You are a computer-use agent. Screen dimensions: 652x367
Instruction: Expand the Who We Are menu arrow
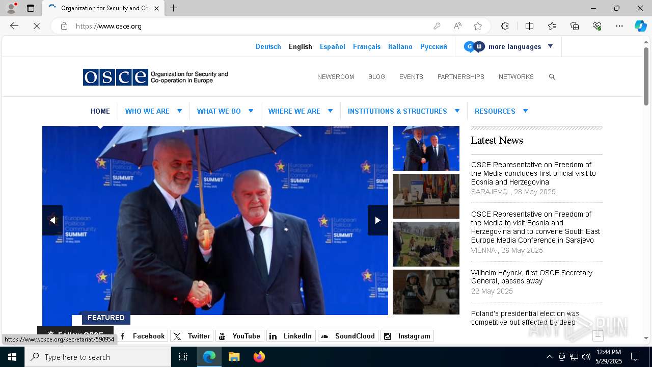[x=179, y=111]
